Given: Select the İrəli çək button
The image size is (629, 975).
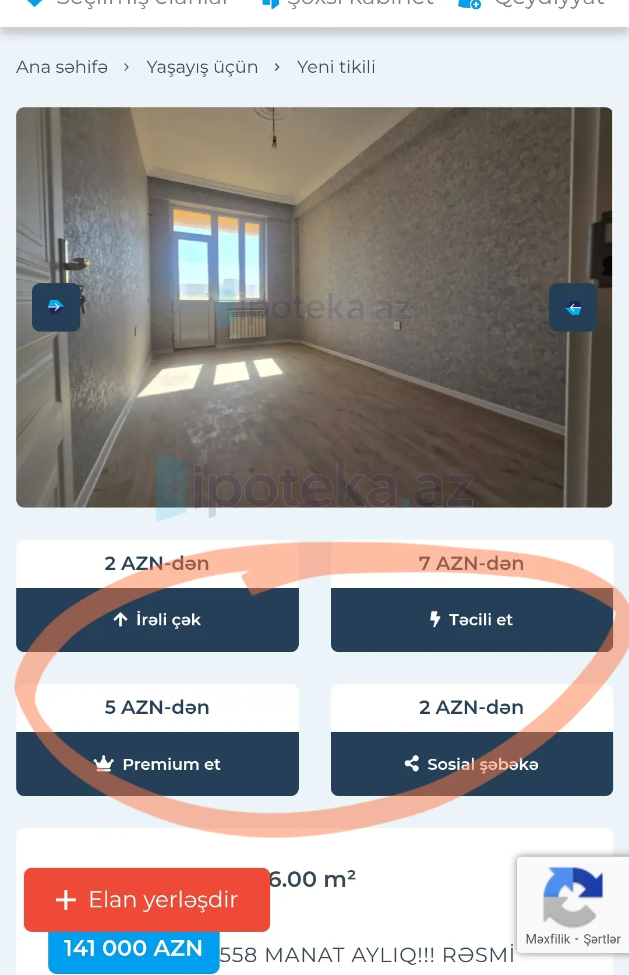Looking at the screenshot, I should click(x=157, y=620).
